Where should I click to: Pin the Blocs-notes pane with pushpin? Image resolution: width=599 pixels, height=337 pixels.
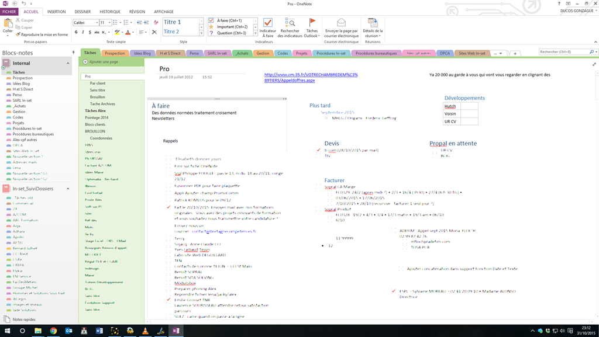click(x=73, y=53)
